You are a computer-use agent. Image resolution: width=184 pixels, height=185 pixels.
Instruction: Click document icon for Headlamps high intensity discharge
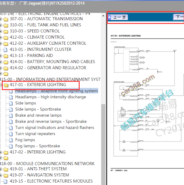(11, 97)
